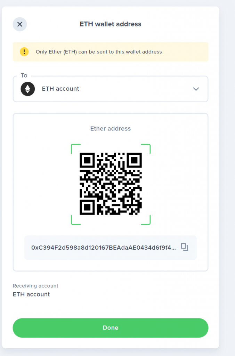Click the 'Ether address' label

point(111,129)
